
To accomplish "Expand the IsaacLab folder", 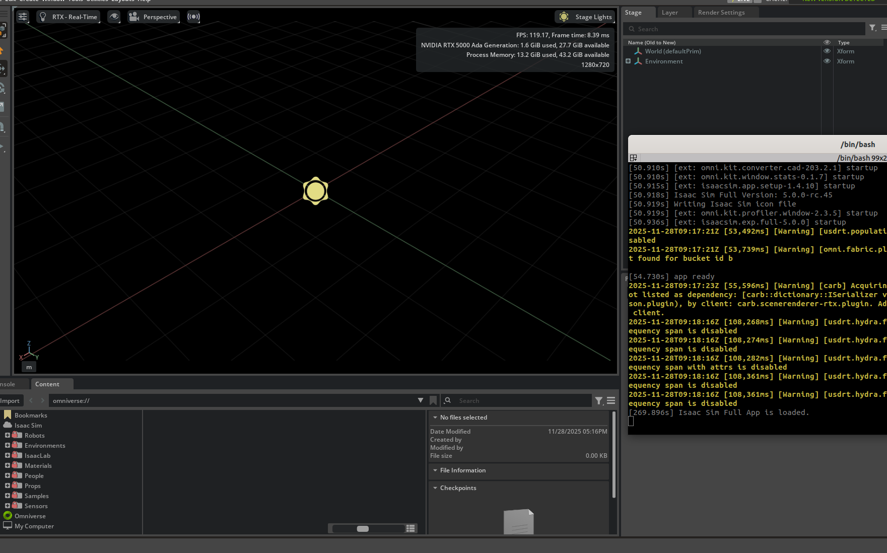I will [8, 456].
